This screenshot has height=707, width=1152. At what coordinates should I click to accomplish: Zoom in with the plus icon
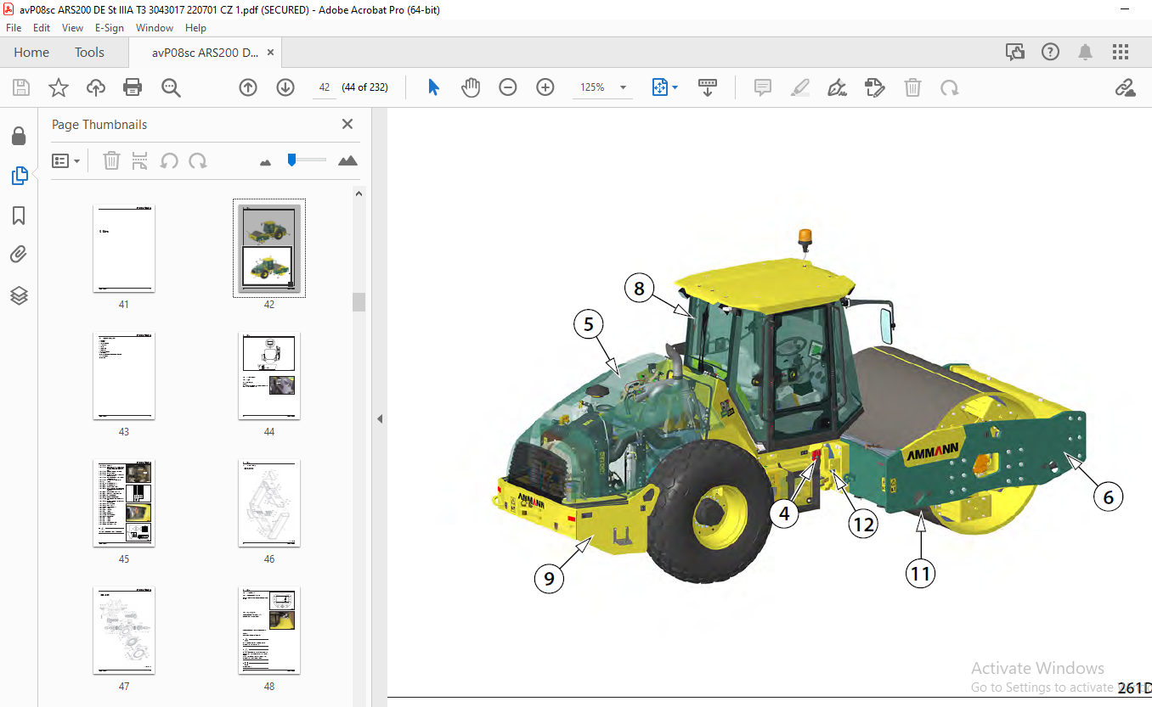click(x=545, y=87)
